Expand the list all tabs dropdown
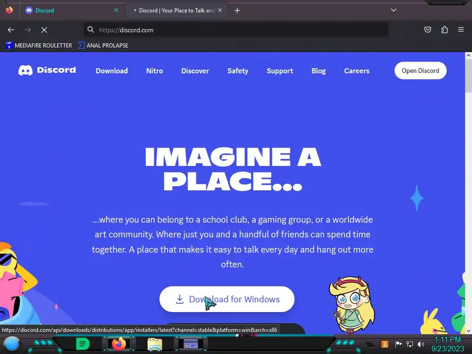 tap(394, 10)
